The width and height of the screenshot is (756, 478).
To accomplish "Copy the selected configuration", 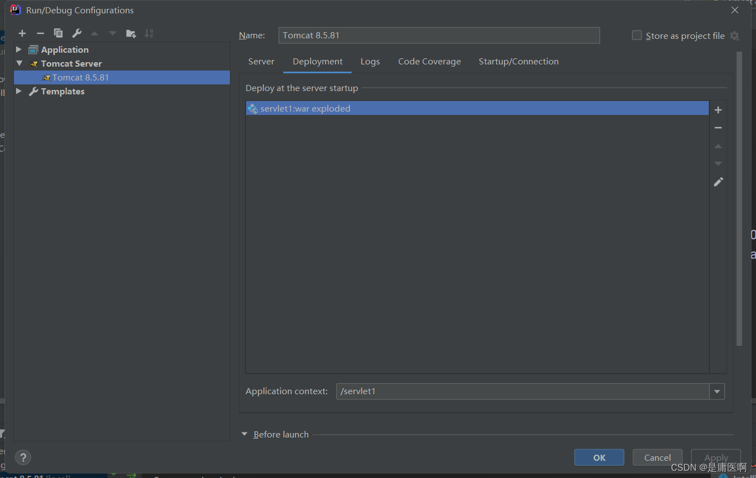I will coord(58,33).
